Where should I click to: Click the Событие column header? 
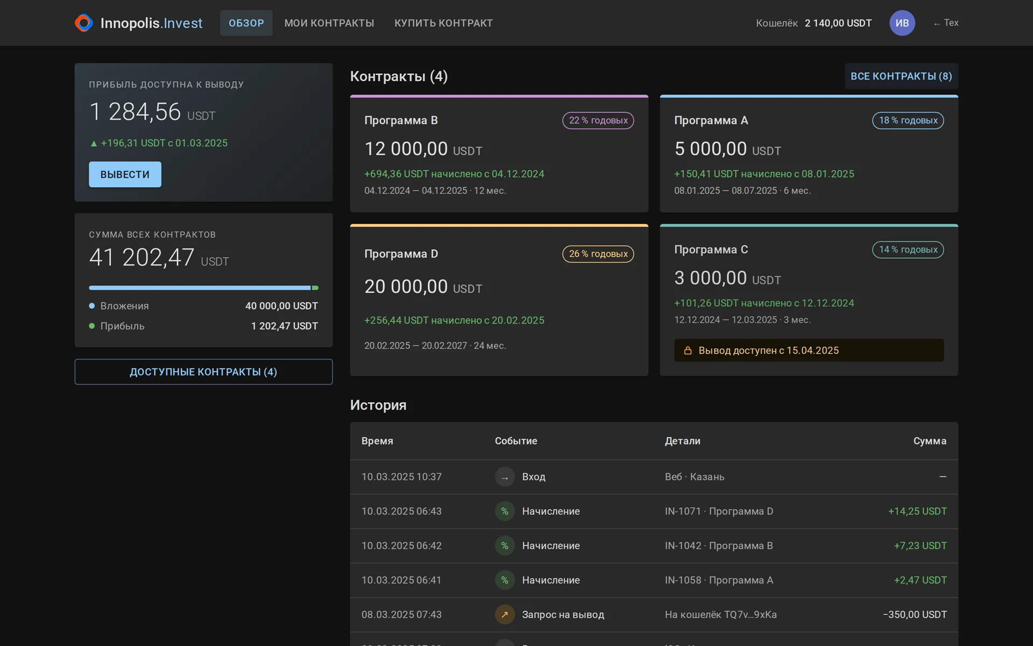tap(516, 441)
